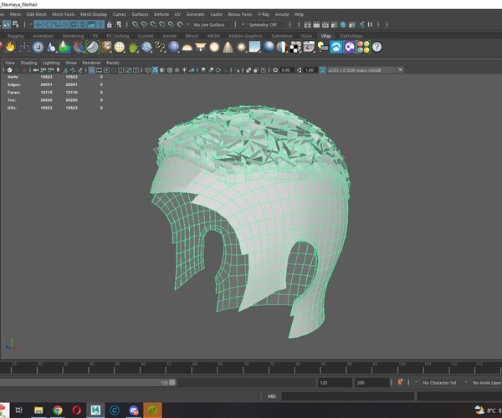Click the camera select icon in viewport toolbar
This screenshot has height=418, width=502.
click(x=36, y=70)
